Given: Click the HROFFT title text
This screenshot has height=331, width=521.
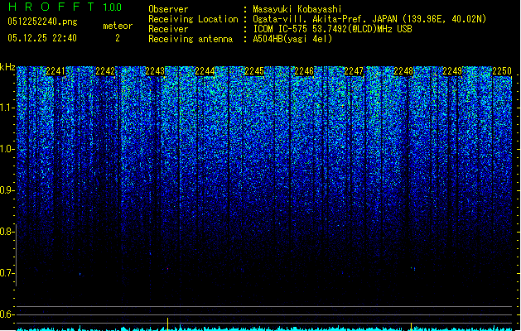Looking at the screenshot, I should click(x=51, y=7).
